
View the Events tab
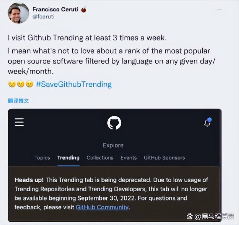point(129,158)
